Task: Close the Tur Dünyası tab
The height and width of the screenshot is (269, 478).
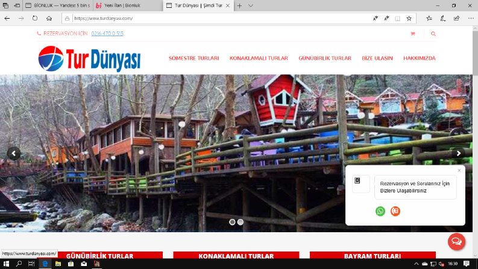Action: pos(228,5)
